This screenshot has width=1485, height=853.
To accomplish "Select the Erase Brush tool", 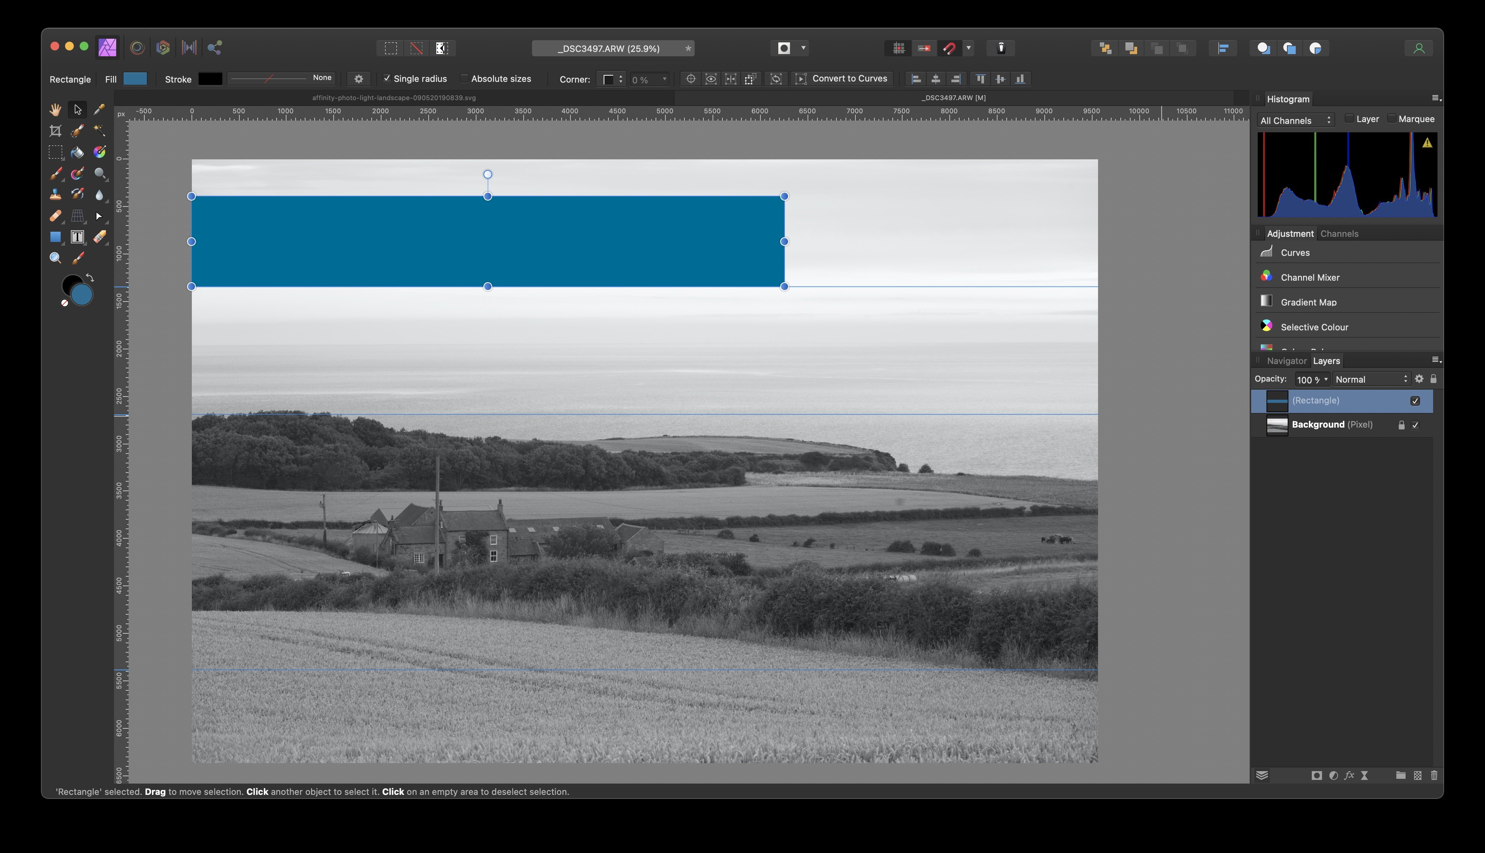I will tap(99, 237).
